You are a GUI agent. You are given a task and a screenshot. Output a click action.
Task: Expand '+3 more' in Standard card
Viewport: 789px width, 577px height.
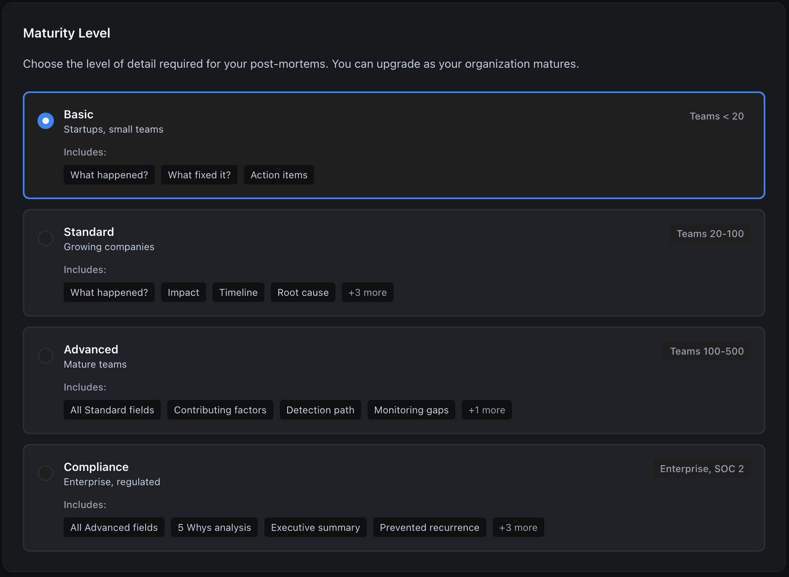click(367, 293)
